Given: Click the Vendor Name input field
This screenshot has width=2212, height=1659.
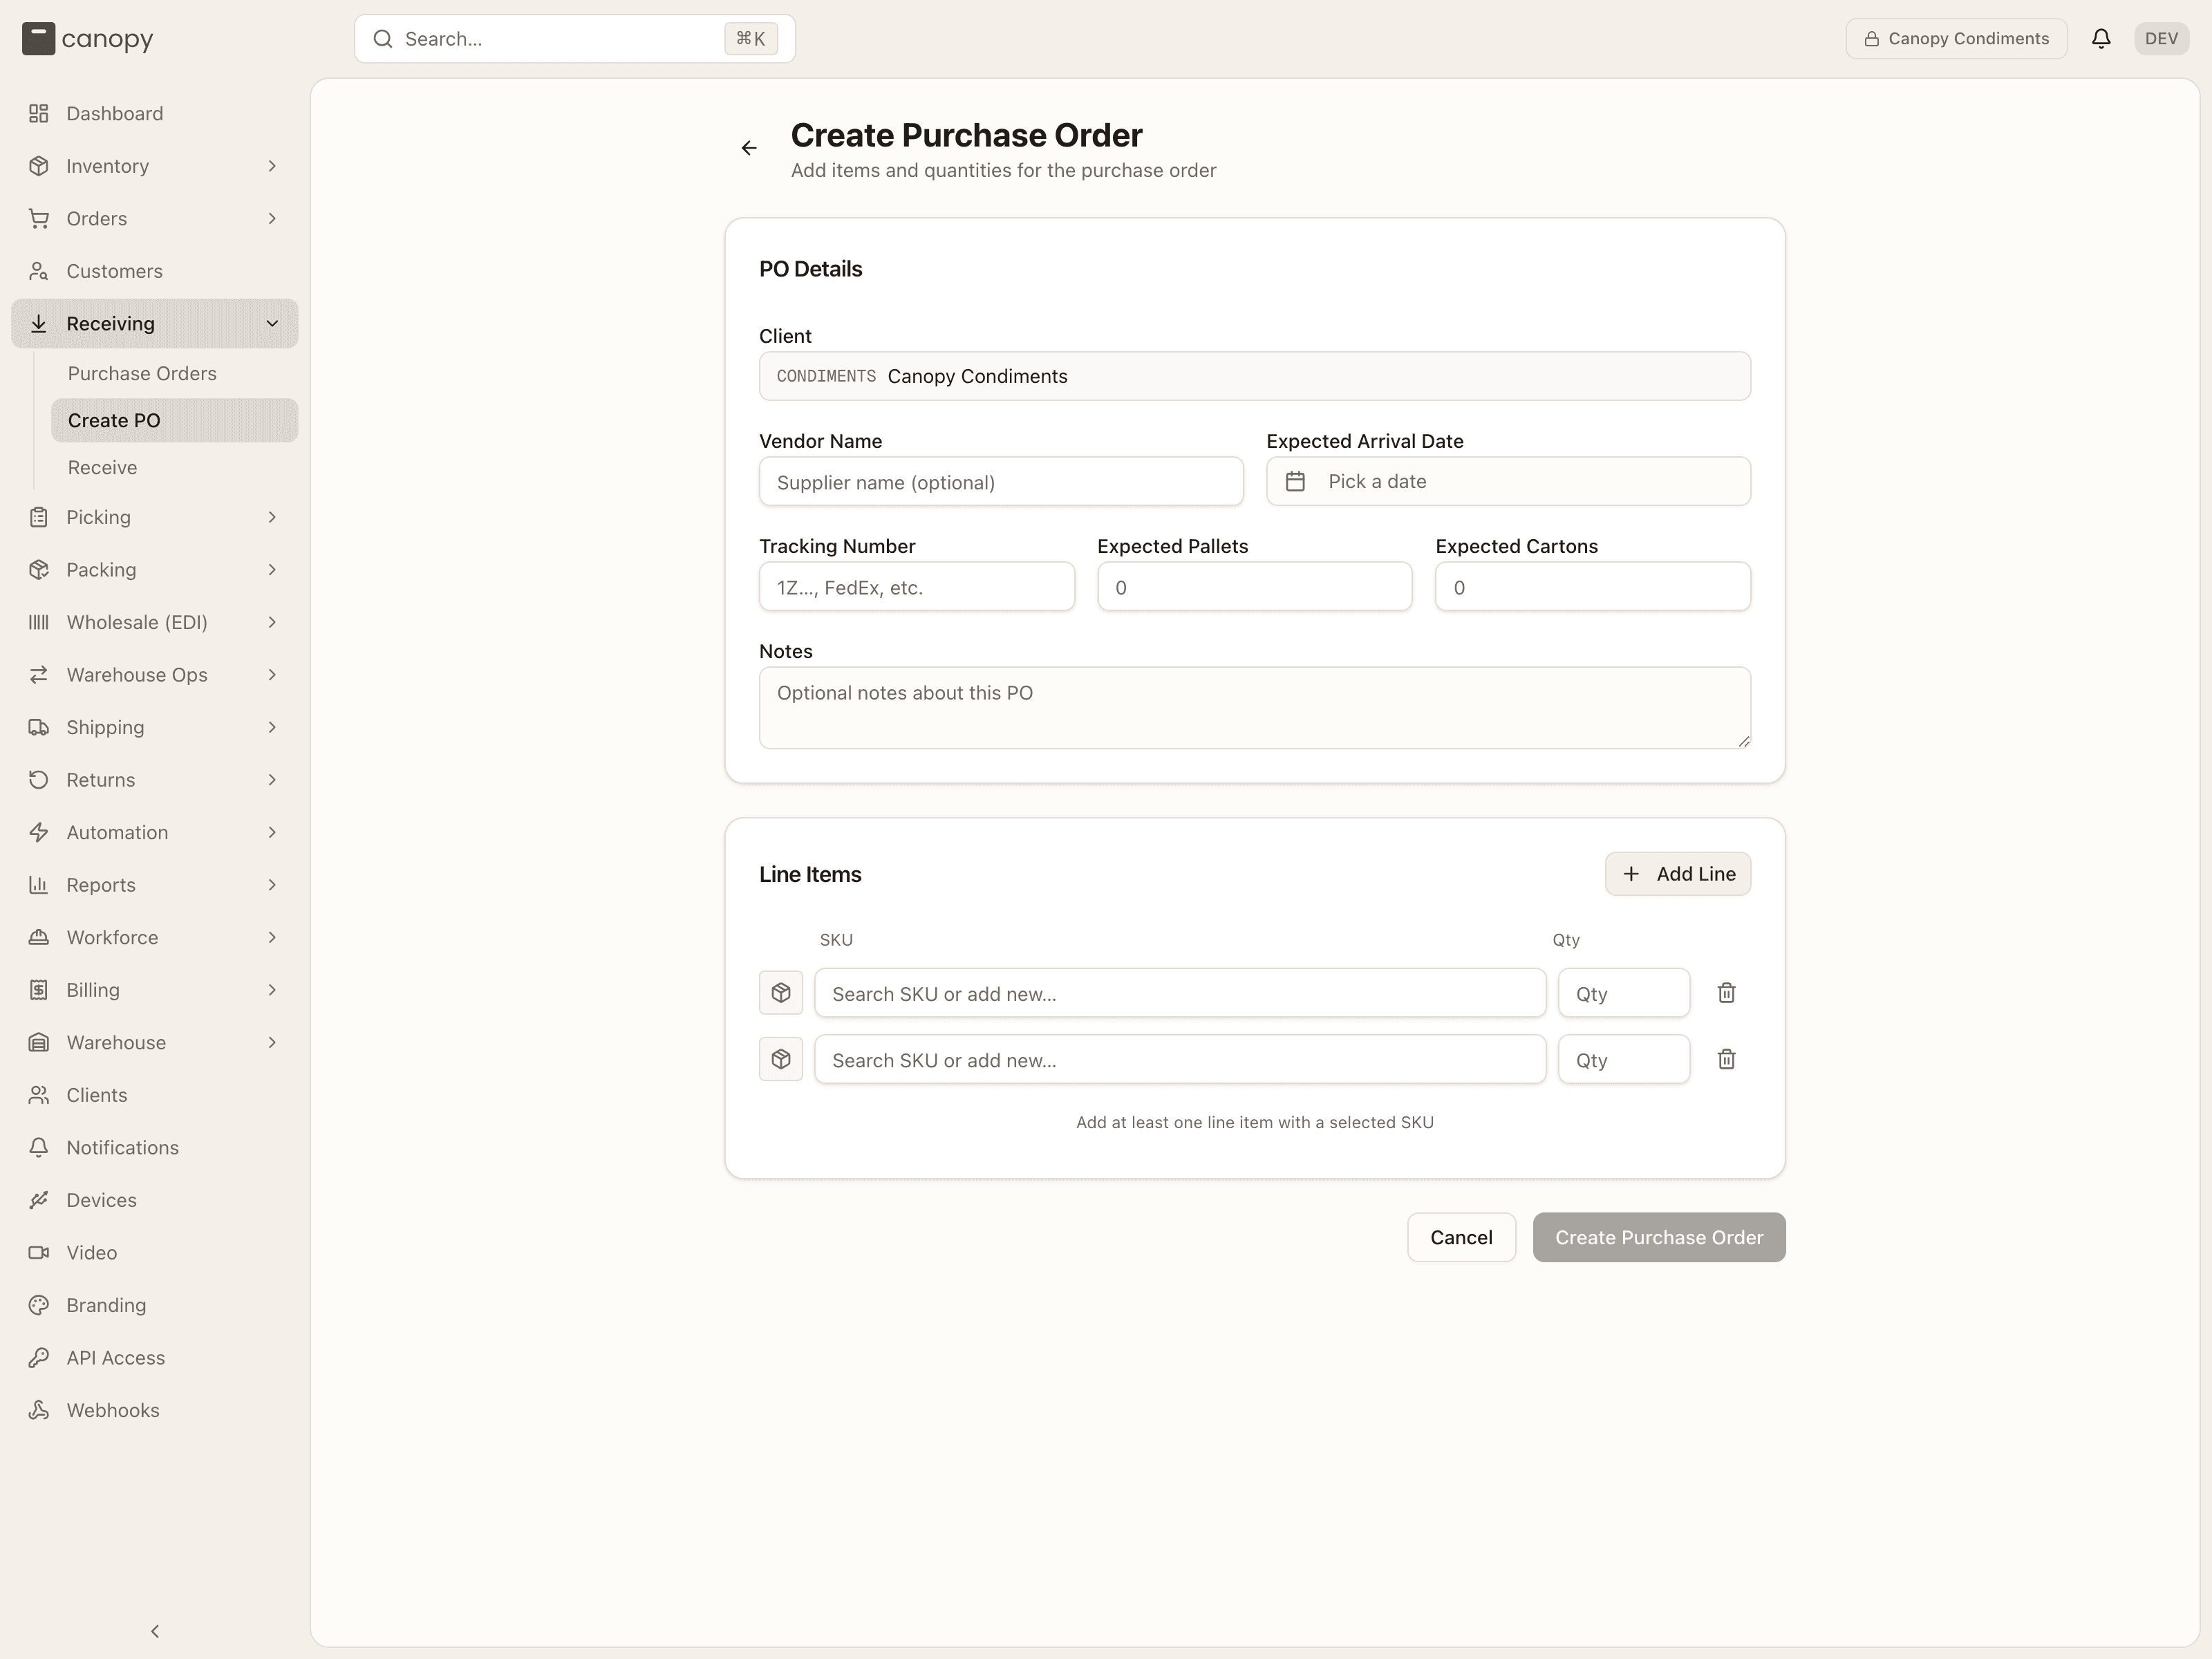Looking at the screenshot, I should pos(1001,482).
